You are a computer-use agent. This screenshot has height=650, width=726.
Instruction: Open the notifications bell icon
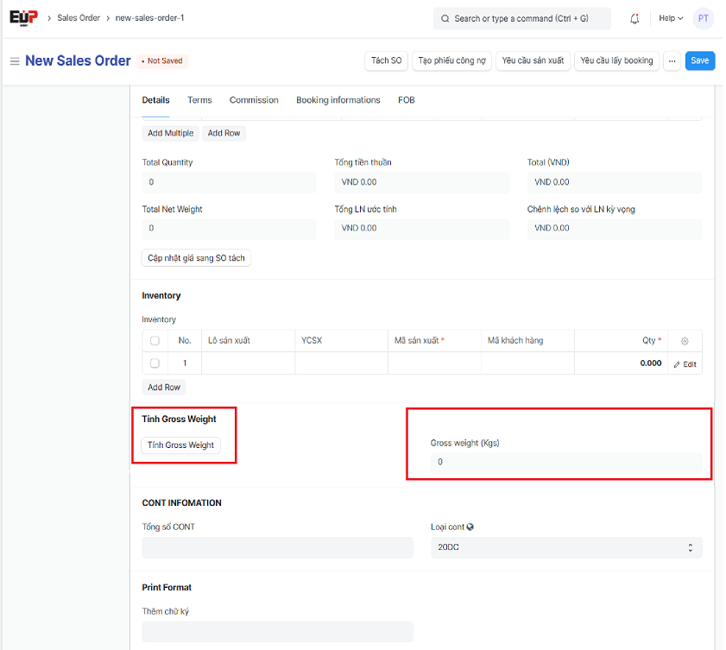635,18
